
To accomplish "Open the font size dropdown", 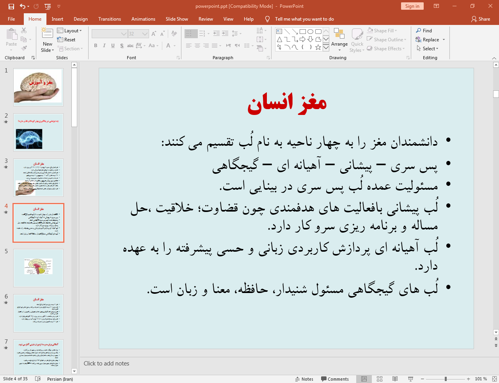I will tap(145, 34).
